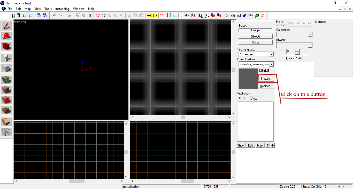This screenshot has width=353, height=189.
Task: Click the Load window state icon
Action: coord(39,16)
